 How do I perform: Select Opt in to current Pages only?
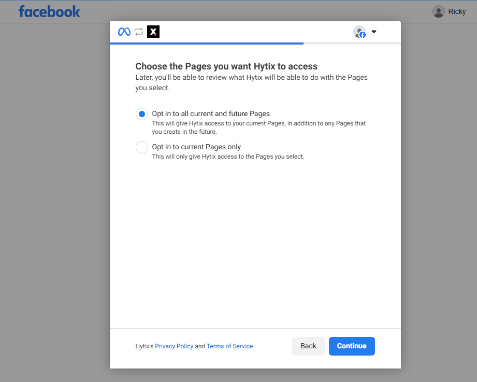click(142, 147)
